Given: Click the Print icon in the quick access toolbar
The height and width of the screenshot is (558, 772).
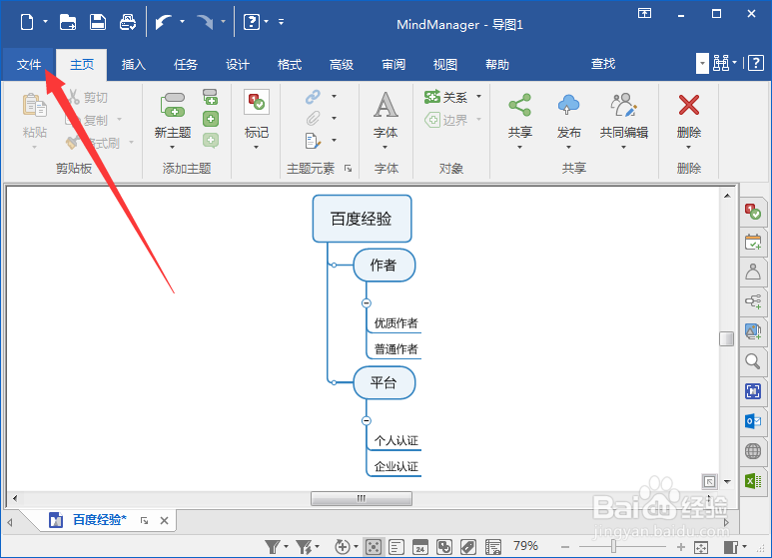Looking at the screenshot, I should click(x=128, y=22).
